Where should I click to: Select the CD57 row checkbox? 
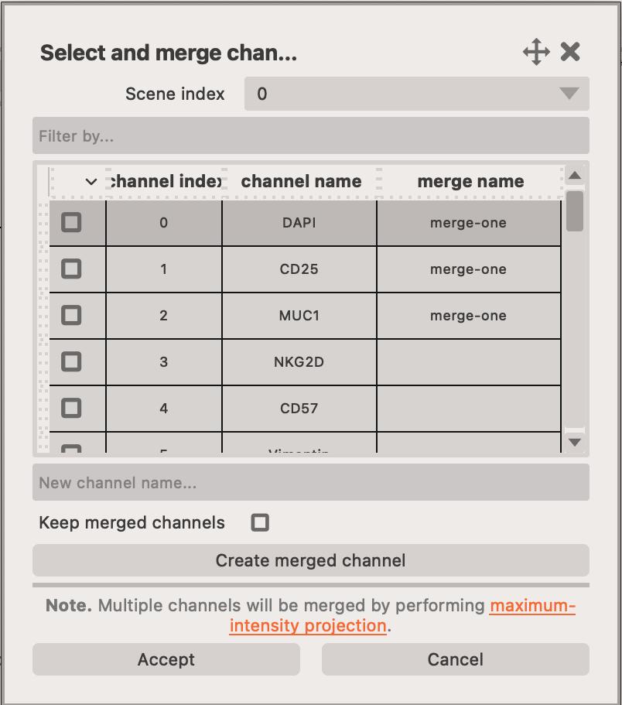point(71,409)
